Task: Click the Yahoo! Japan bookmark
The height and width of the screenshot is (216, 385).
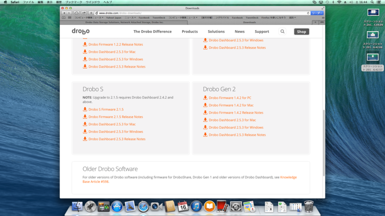Action: click(114, 18)
